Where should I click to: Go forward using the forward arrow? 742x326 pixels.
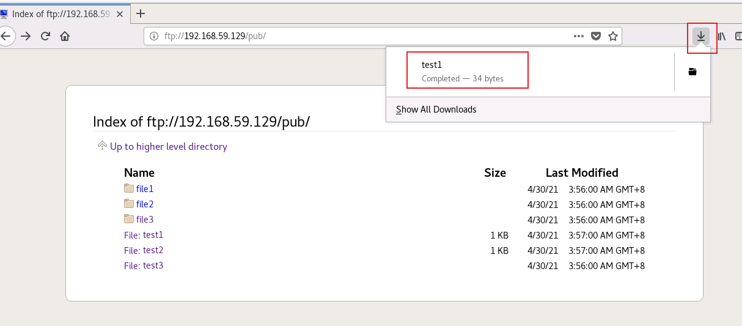pyautogui.click(x=26, y=36)
